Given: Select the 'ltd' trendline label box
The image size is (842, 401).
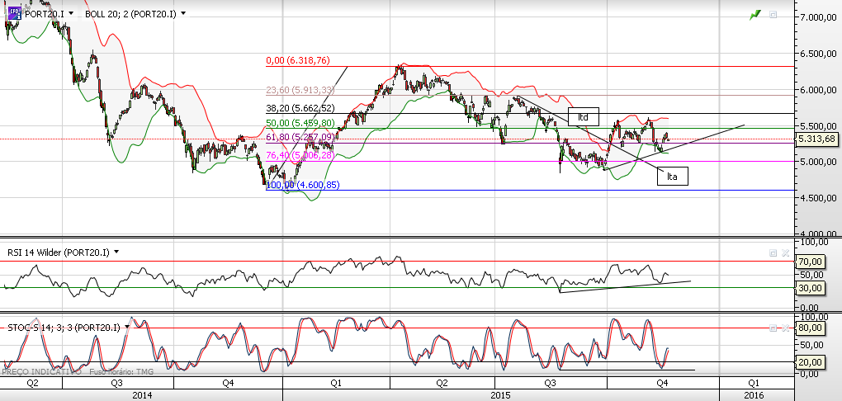Looking at the screenshot, I should pyautogui.click(x=583, y=116).
